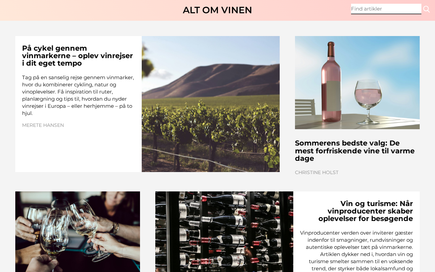435x272 pixels.
Task: Click the Vinproducenter verden over excerpt text
Action: (356, 251)
